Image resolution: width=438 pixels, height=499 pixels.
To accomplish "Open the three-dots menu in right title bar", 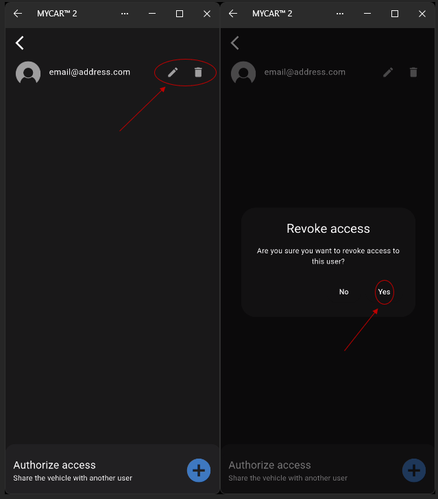I will click(x=340, y=14).
